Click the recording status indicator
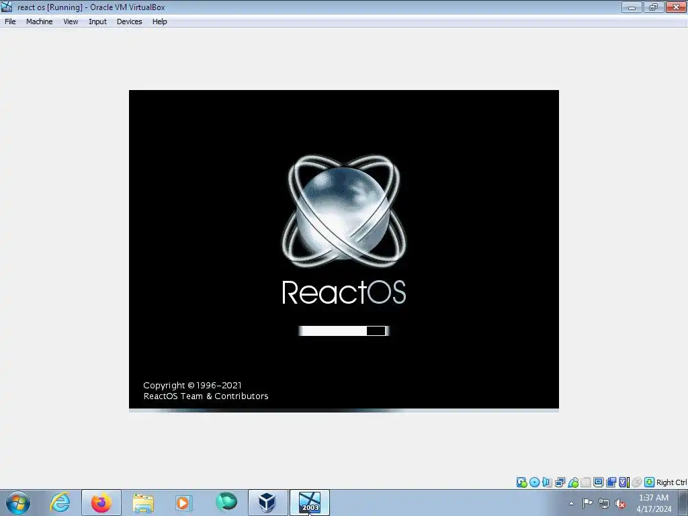 point(611,482)
